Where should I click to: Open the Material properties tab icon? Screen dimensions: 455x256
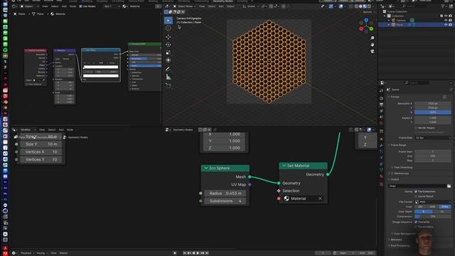click(x=382, y=176)
